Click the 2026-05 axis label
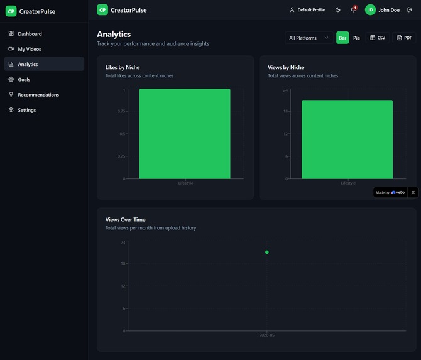Image resolution: width=421 pixels, height=360 pixels. (x=267, y=335)
